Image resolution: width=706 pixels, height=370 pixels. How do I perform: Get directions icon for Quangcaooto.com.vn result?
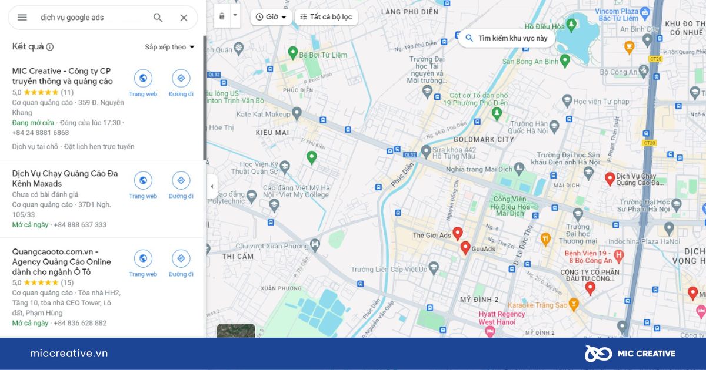(181, 258)
